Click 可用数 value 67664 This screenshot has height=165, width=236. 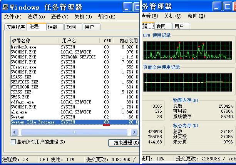pyautogui.click(x=227, y=111)
